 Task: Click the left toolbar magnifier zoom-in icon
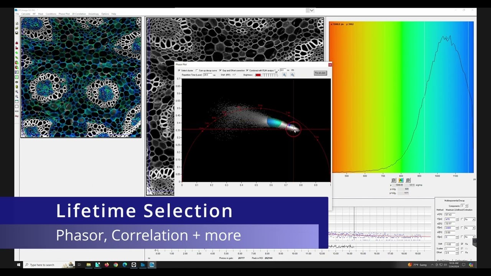click(x=17, y=92)
